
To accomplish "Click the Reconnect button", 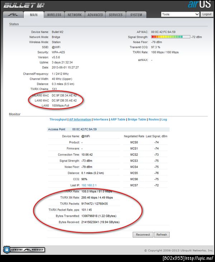I will click(143, 235).
